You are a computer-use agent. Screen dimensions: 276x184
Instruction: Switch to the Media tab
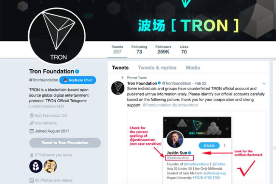coord(193,68)
